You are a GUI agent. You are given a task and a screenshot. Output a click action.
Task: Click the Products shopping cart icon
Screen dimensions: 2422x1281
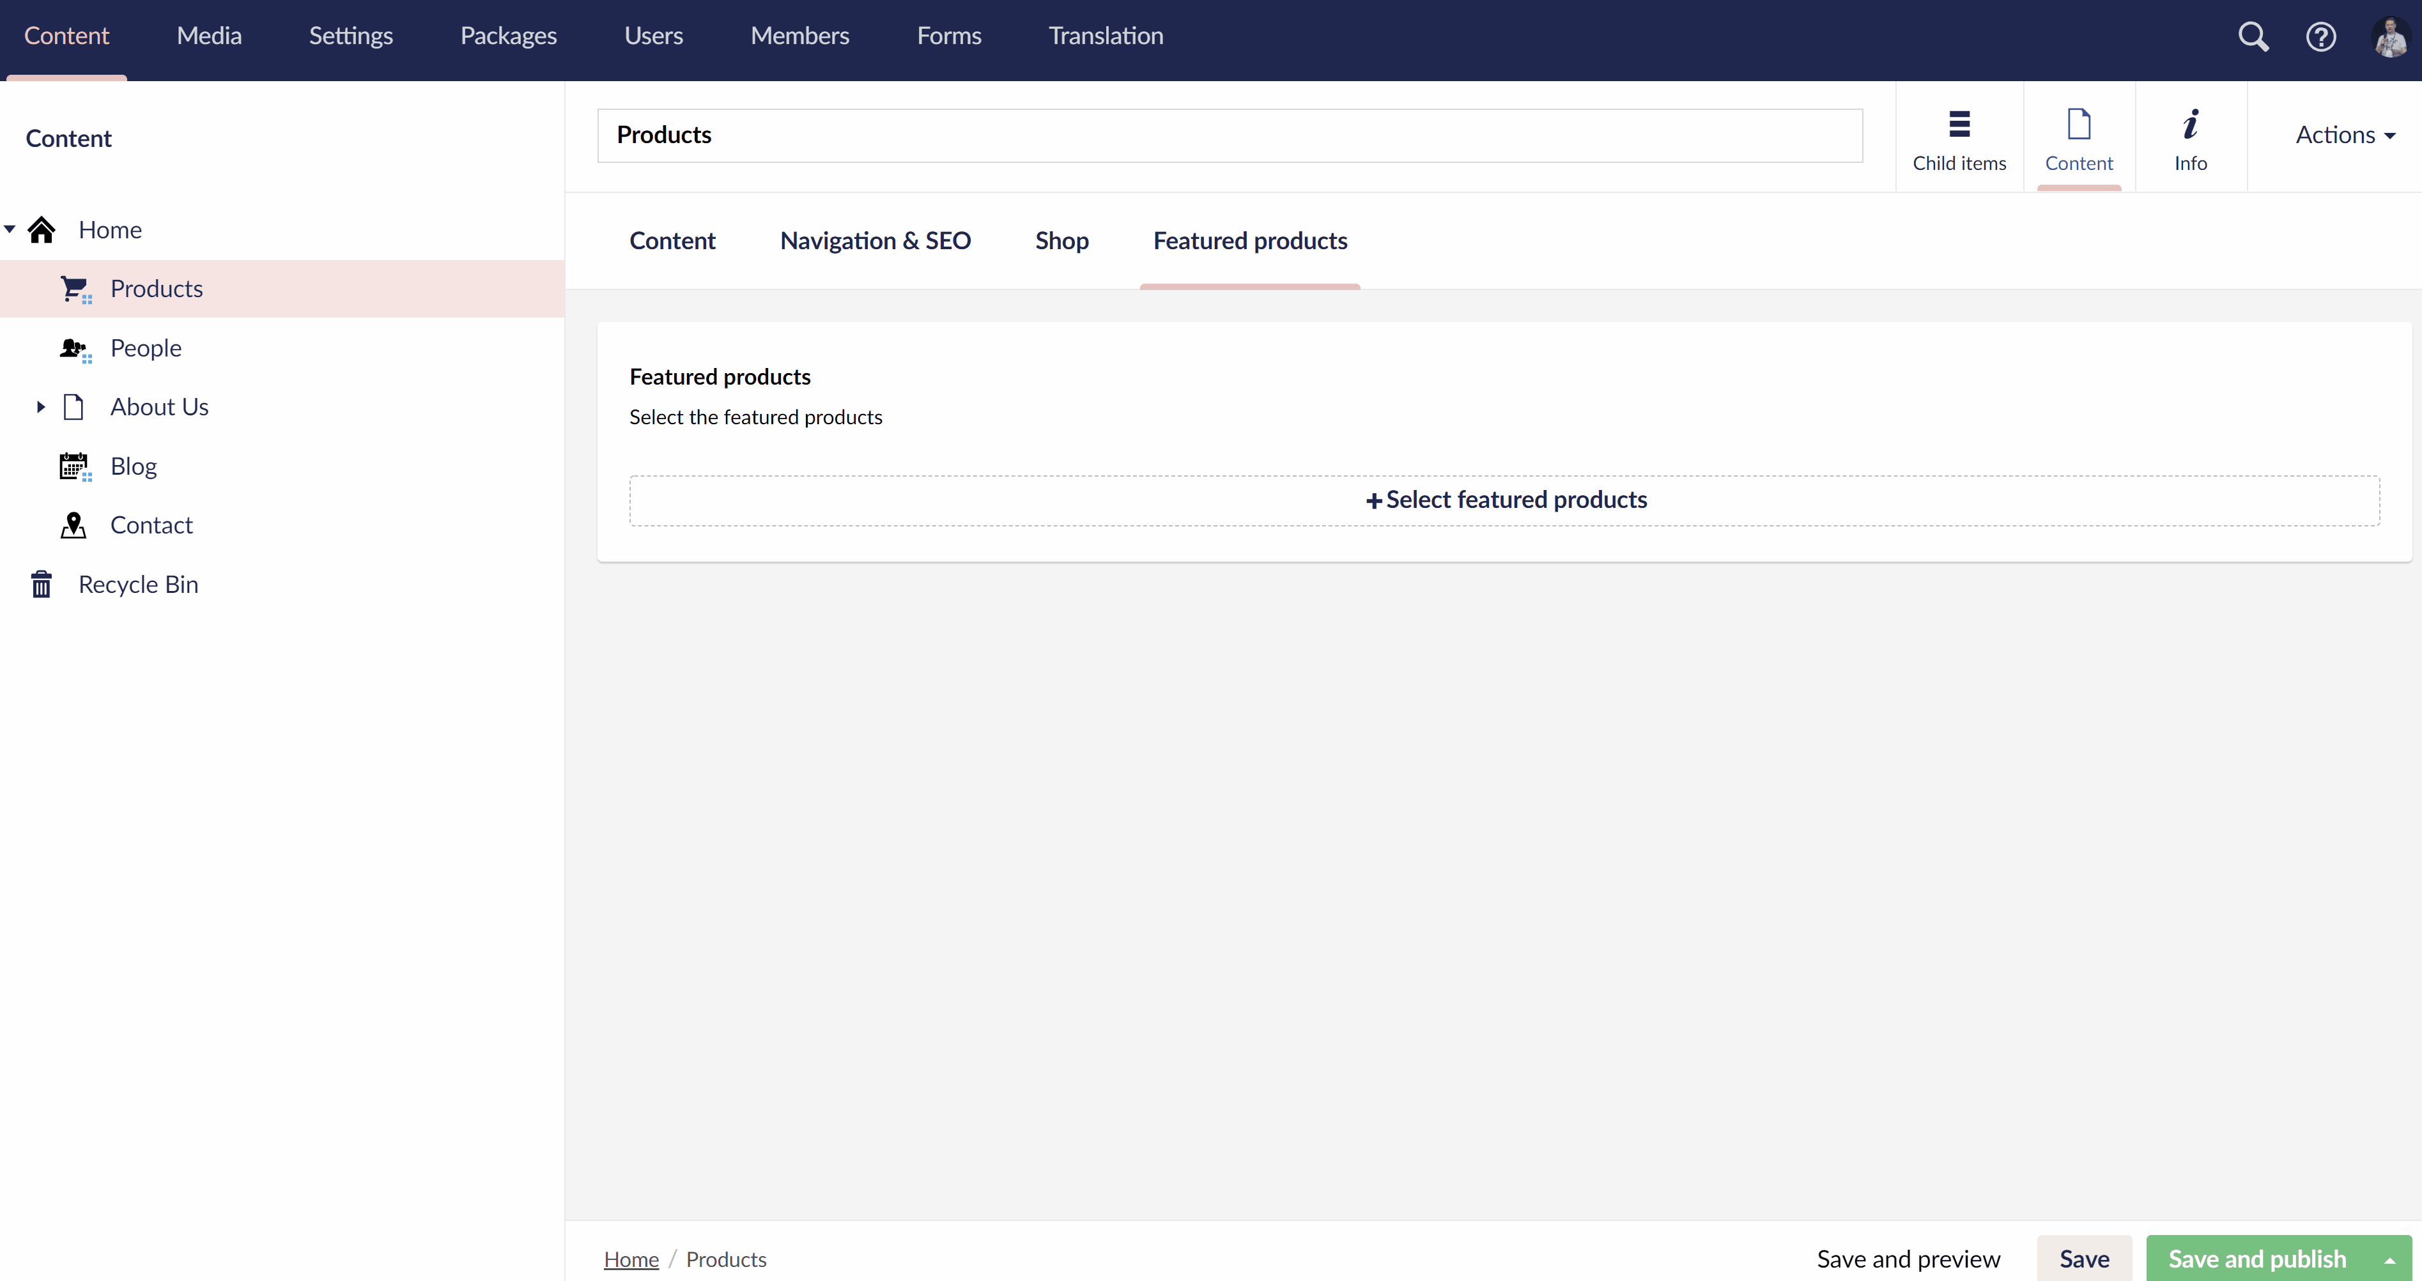click(x=74, y=289)
